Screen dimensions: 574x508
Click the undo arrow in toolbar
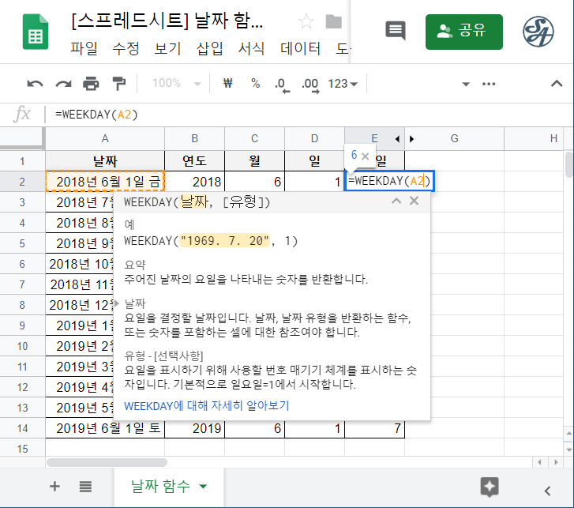tap(35, 84)
